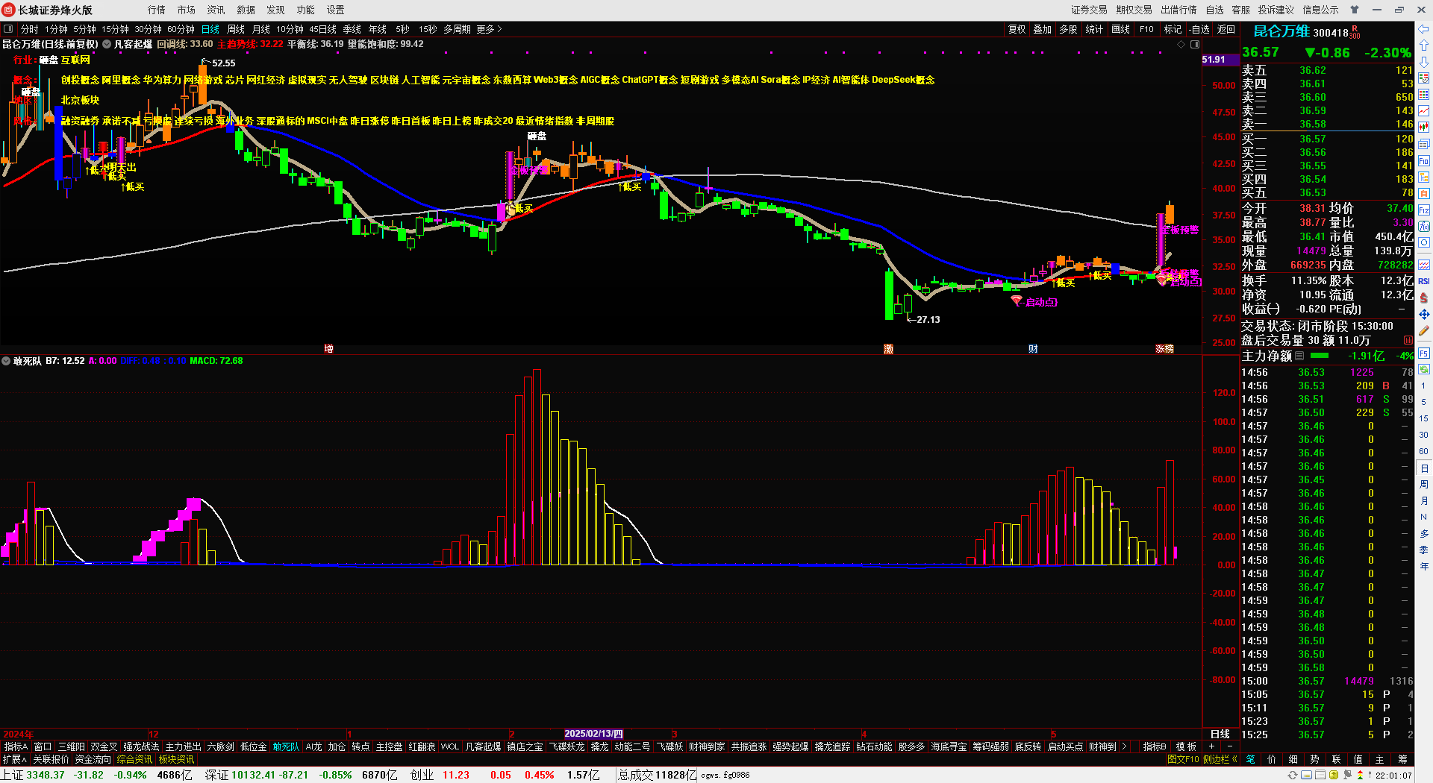Click the diamond icon at chart top right
Viewport: 1433px width, 783px height.
pos(1181,44)
